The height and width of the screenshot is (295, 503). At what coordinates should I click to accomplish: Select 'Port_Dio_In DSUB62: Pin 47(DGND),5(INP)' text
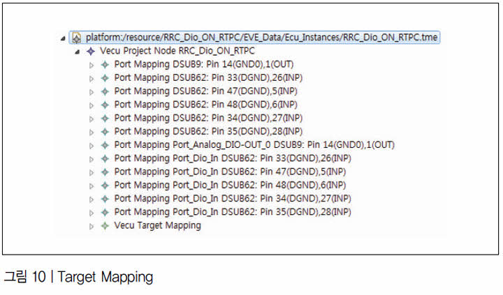259,172
